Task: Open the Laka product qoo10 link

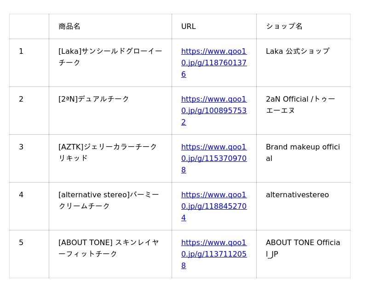Action: tap(214, 63)
